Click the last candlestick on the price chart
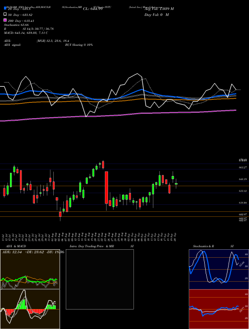The width and height of the screenshot is (249, 329). coord(176,183)
